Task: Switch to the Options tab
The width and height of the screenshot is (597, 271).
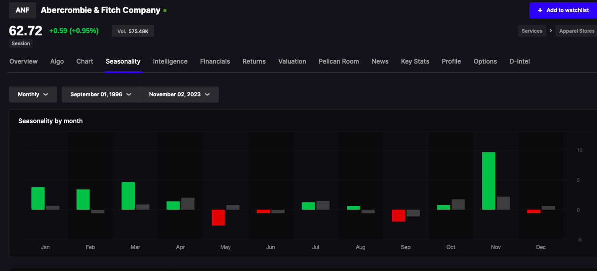Action: click(485, 61)
